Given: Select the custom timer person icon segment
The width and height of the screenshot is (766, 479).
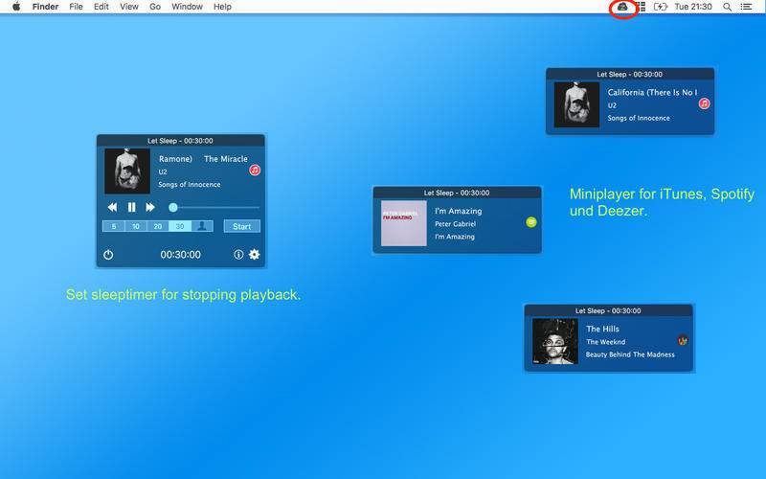Looking at the screenshot, I should pyautogui.click(x=202, y=226).
